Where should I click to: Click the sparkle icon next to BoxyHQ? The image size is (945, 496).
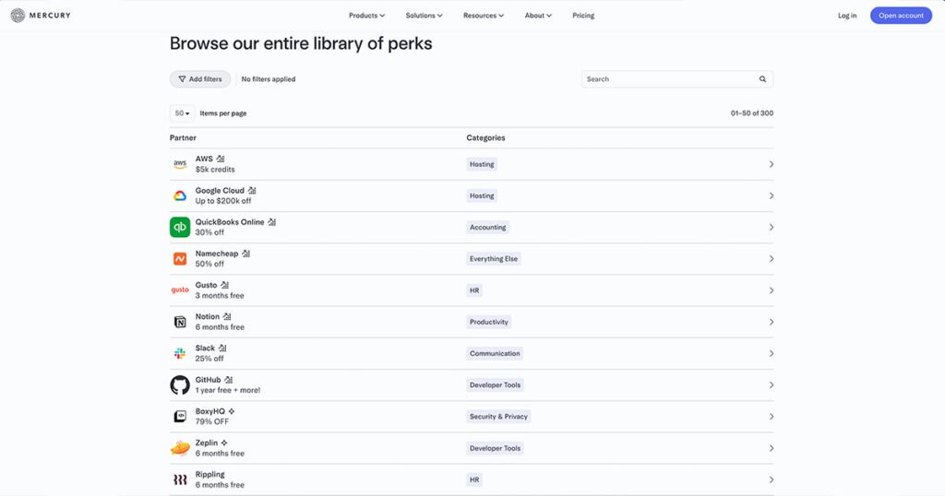point(232,411)
